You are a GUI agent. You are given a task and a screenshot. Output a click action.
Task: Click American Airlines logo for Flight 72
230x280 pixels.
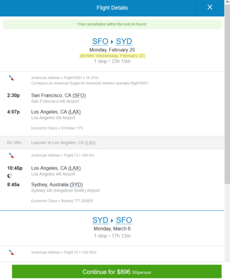pyautogui.click(x=12, y=253)
